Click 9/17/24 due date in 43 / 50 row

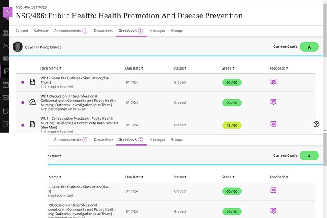pyautogui.click(x=132, y=125)
